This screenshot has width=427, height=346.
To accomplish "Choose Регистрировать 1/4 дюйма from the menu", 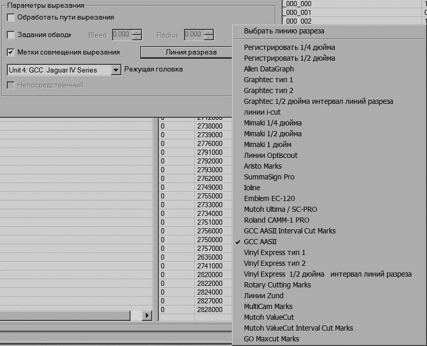I will [289, 47].
